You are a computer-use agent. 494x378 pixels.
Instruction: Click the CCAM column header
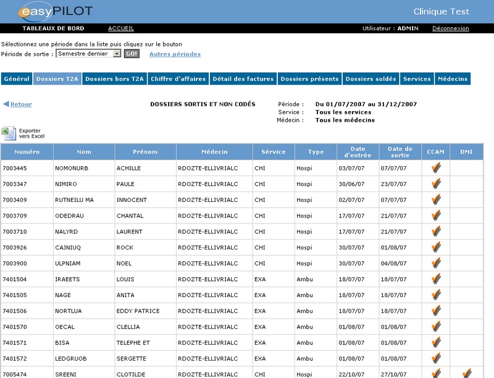click(436, 152)
